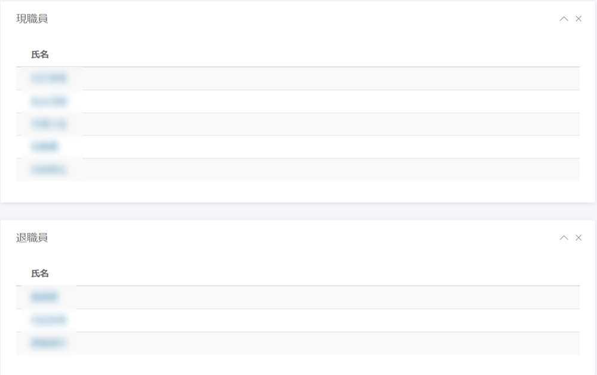Open the fifth name link in 現職員 list
Image resolution: width=597 pixels, height=375 pixels.
pos(49,170)
